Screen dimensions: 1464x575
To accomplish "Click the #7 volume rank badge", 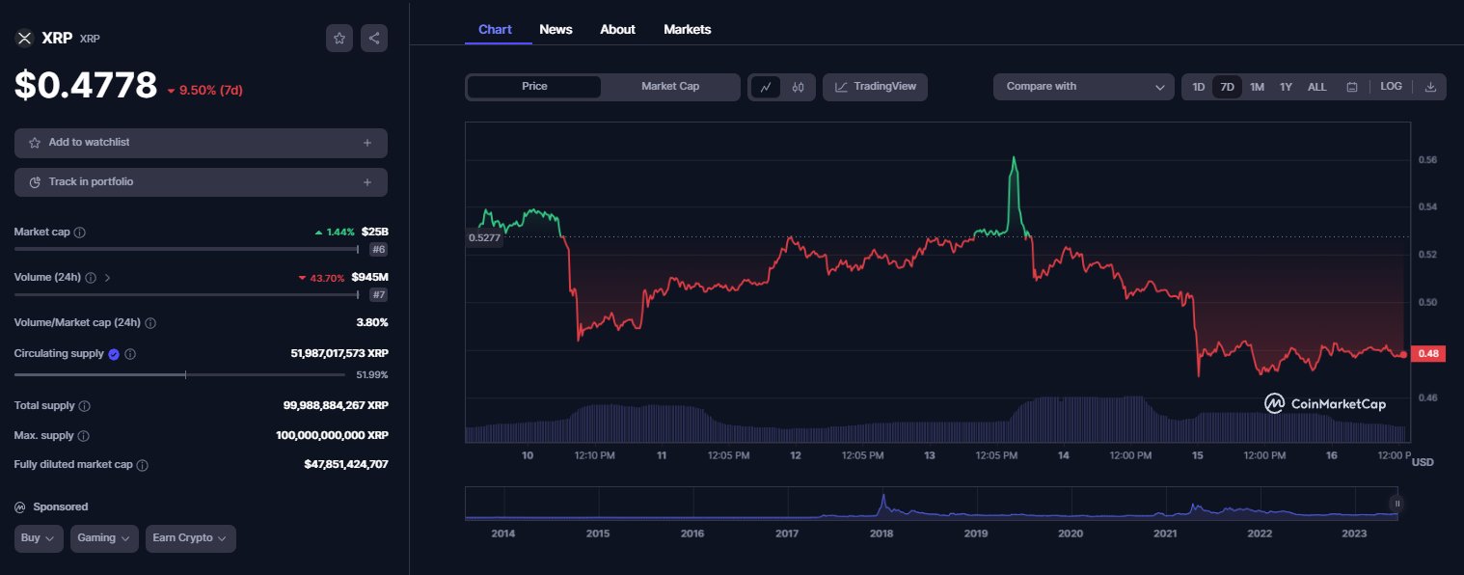I will [379, 295].
